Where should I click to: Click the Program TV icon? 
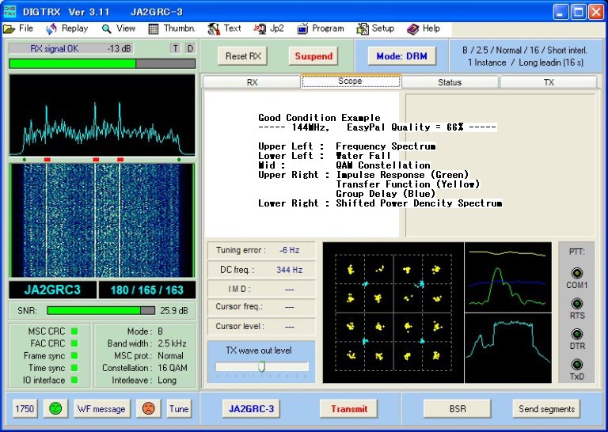click(302, 29)
